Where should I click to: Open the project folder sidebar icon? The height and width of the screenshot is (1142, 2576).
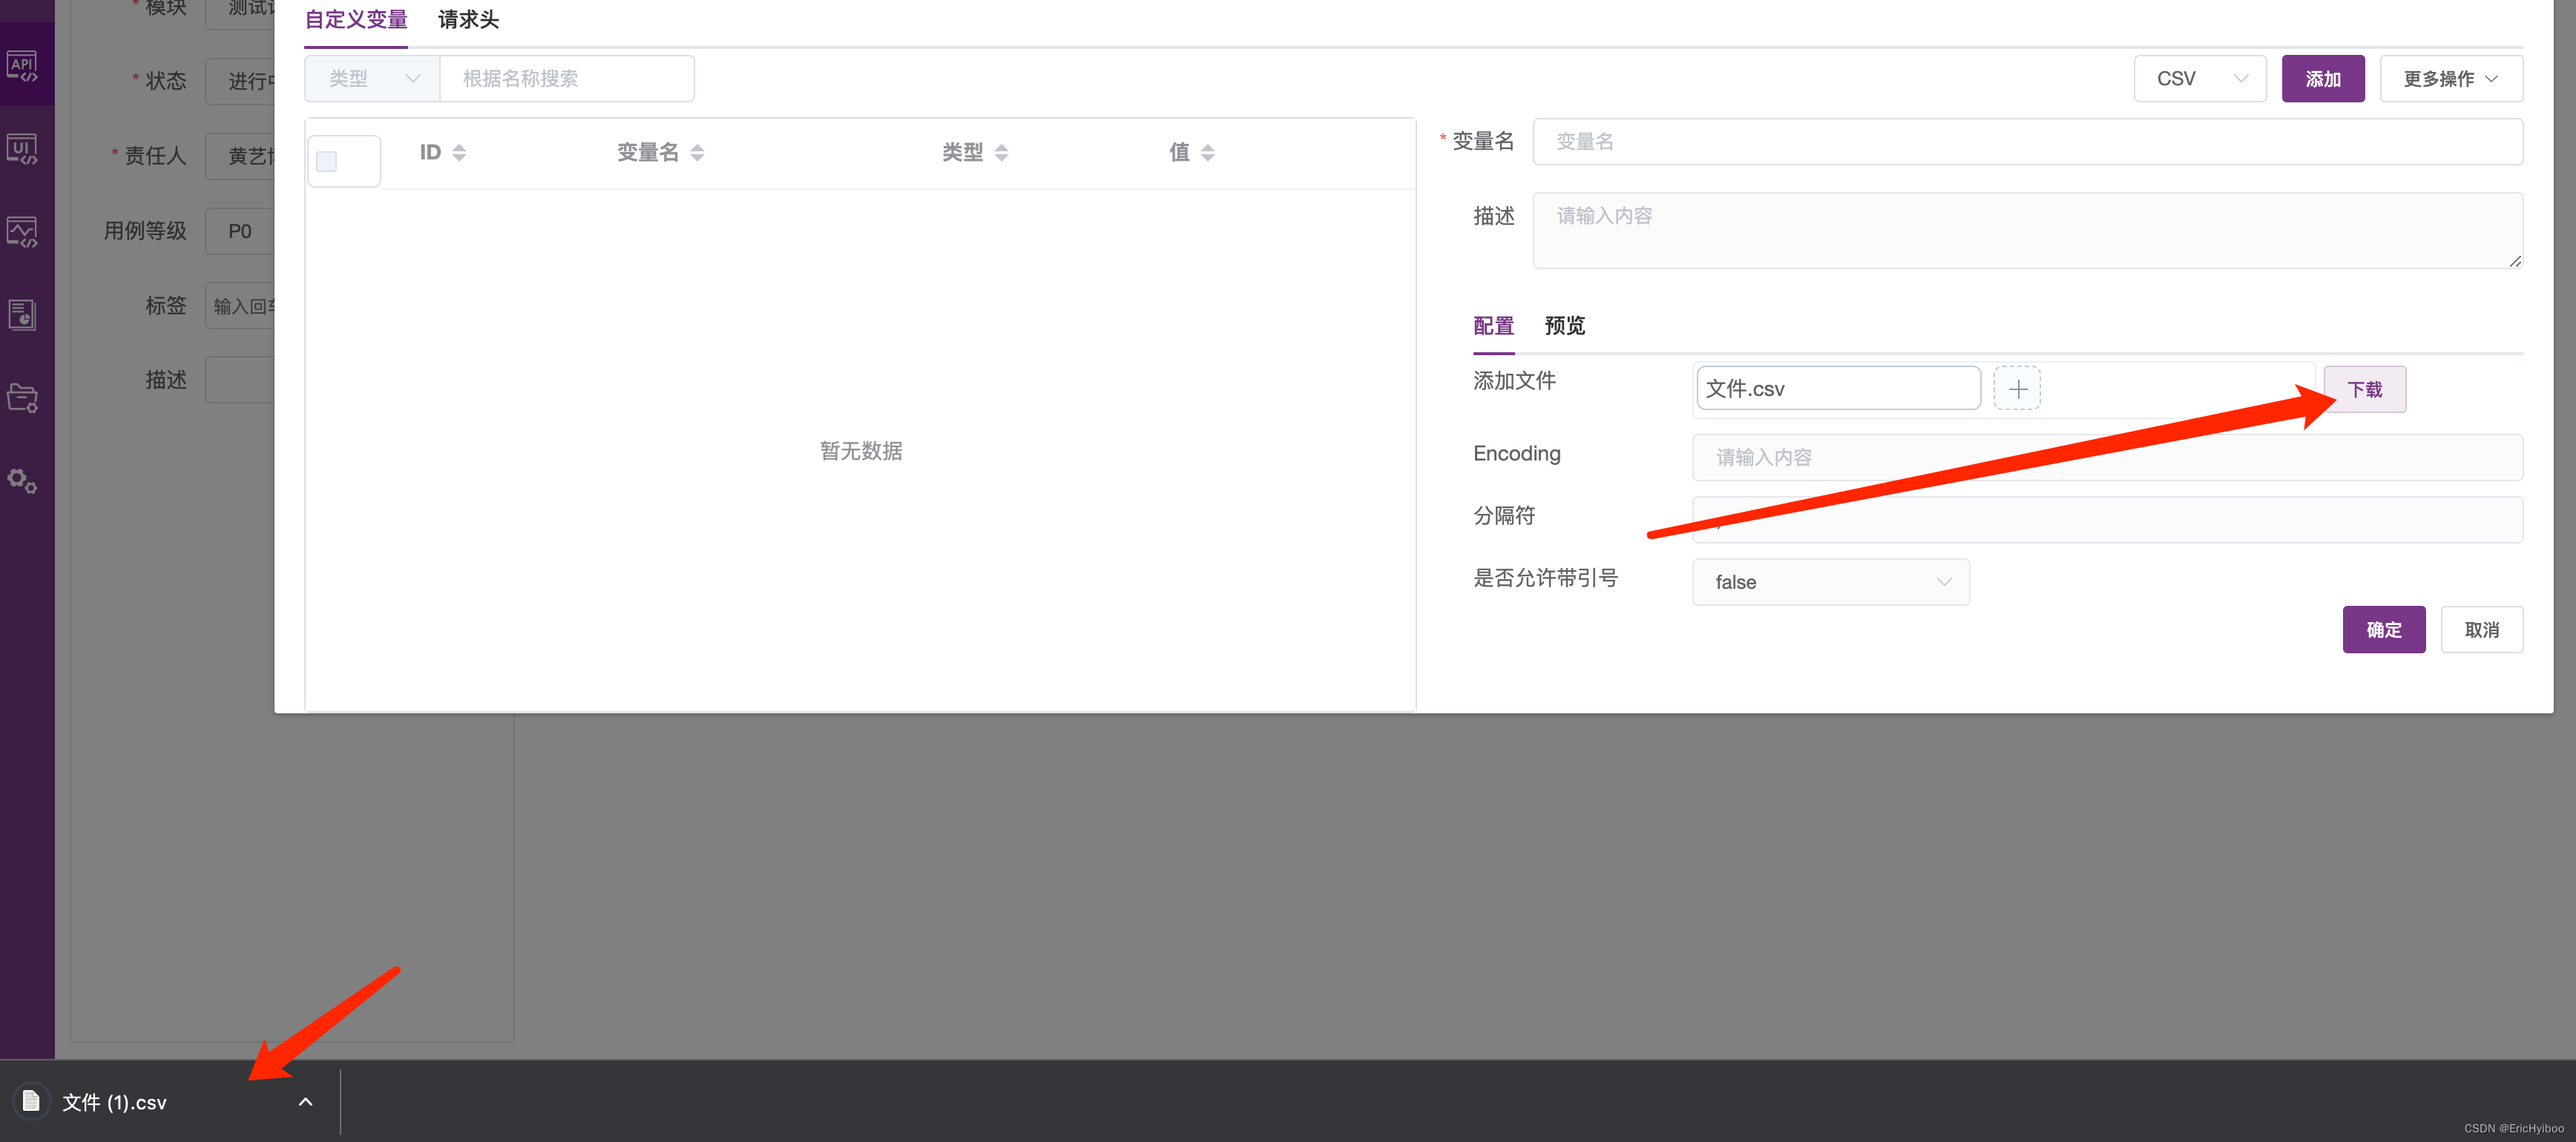tap(22, 399)
